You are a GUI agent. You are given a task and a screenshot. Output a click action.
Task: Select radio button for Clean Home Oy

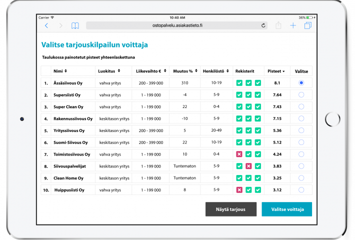point(301,178)
